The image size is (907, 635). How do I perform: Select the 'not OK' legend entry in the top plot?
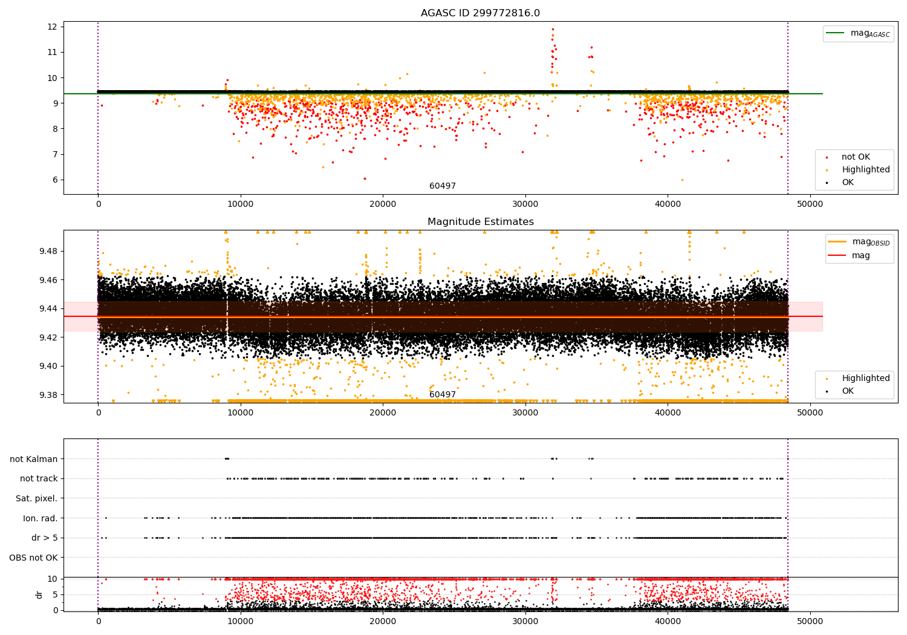click(x=856, y=157)
